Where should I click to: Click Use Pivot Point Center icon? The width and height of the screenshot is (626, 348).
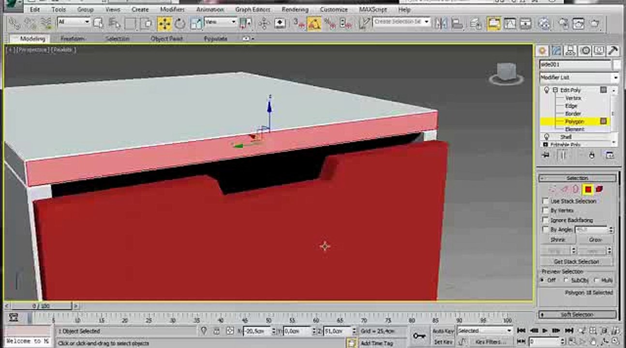[246, 23]
